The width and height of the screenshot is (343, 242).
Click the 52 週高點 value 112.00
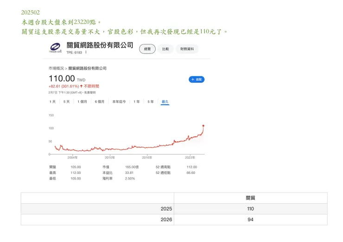click(x=192, y=167)
